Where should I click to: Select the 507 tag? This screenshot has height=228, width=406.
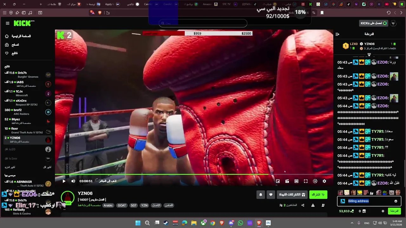pos(134,205)
